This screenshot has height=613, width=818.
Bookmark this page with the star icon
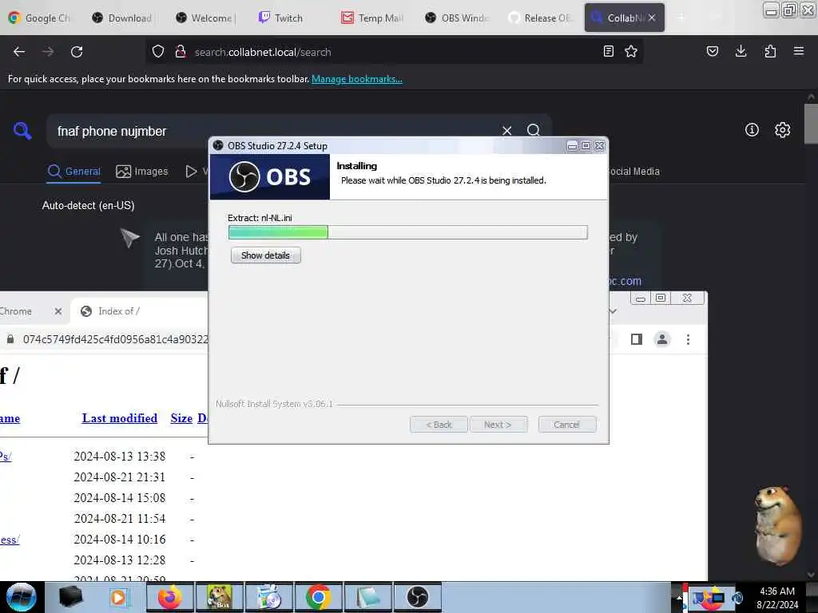[631, 51]
